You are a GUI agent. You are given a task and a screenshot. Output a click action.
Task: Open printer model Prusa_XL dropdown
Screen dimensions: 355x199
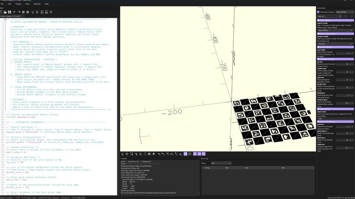(x=335, y=44)
